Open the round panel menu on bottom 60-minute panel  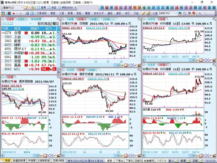tap(144, 65)
